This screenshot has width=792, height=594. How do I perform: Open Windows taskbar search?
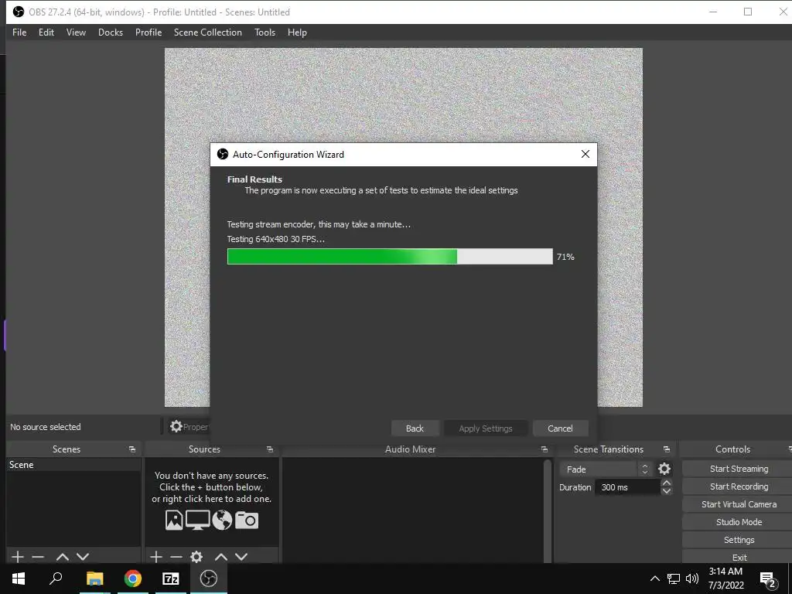[56, 579]
